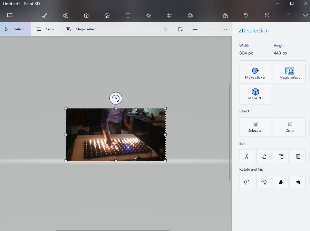Click the Select all button
Viewport: 310px width, 231px height.
(255, 127)
